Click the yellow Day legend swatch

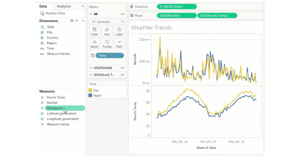tap(90, 90)
